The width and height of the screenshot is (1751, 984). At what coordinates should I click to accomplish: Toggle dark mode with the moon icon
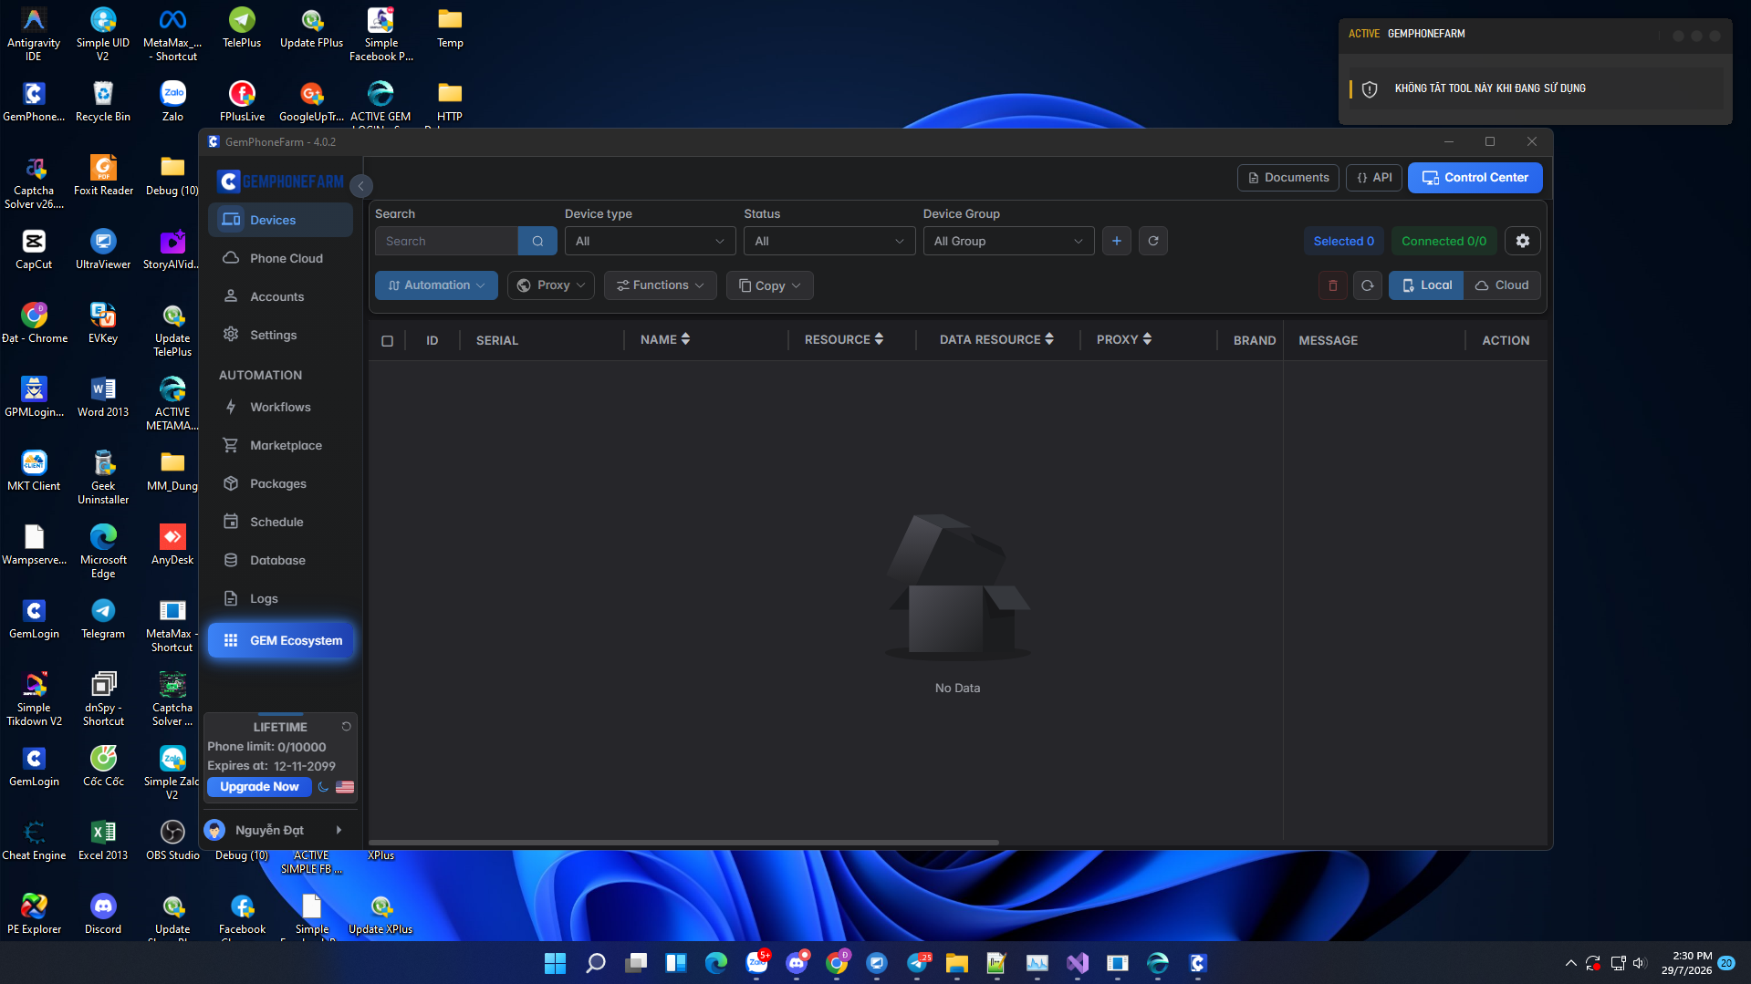[x=323, y=787]
